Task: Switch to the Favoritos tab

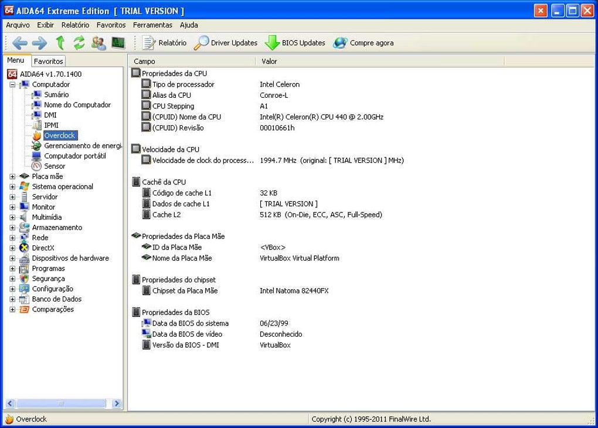Action: coord(48,61)
